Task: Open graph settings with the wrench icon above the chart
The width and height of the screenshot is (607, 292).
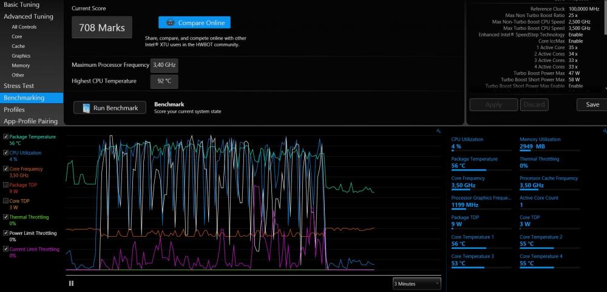Action: point(438,131)
